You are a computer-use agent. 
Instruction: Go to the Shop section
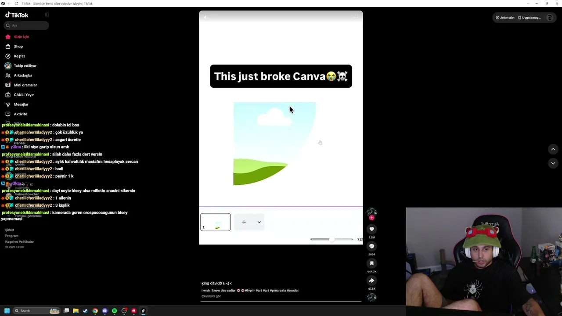(x=14, y=47)
